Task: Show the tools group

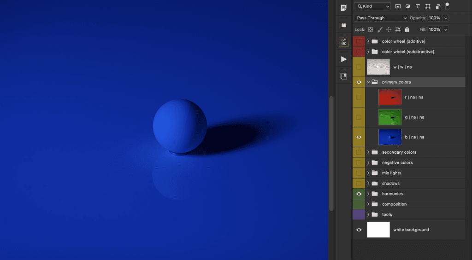Action: click(x=359, y=214)
